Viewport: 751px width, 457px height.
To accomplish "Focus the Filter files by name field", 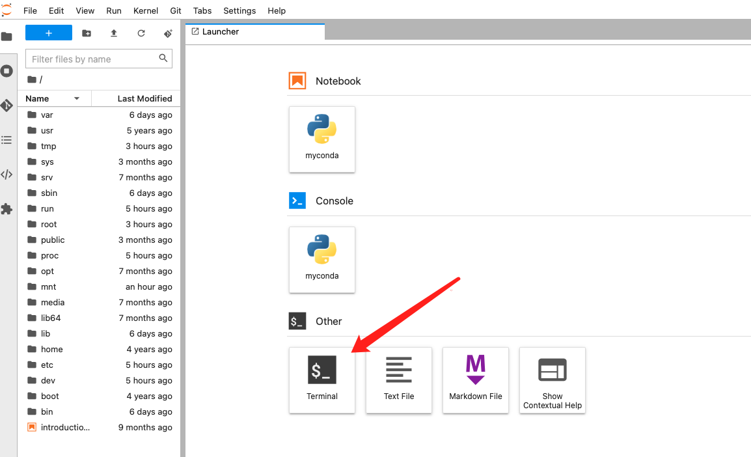I will tap(99, 59).
